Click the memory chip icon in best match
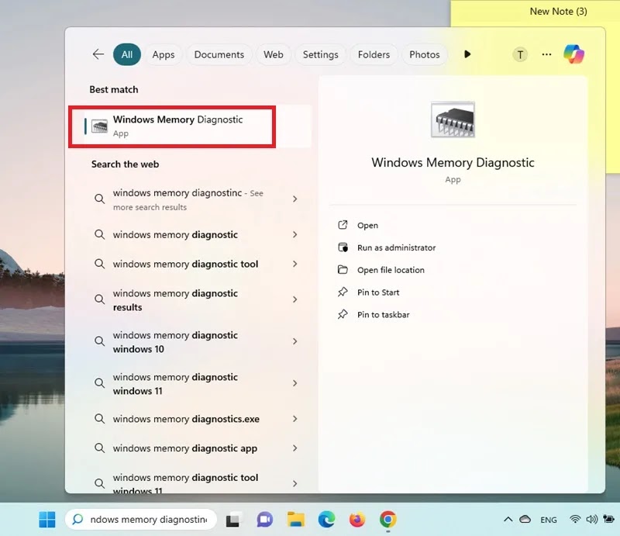620x536 pixels. click(x=99, y=126)
